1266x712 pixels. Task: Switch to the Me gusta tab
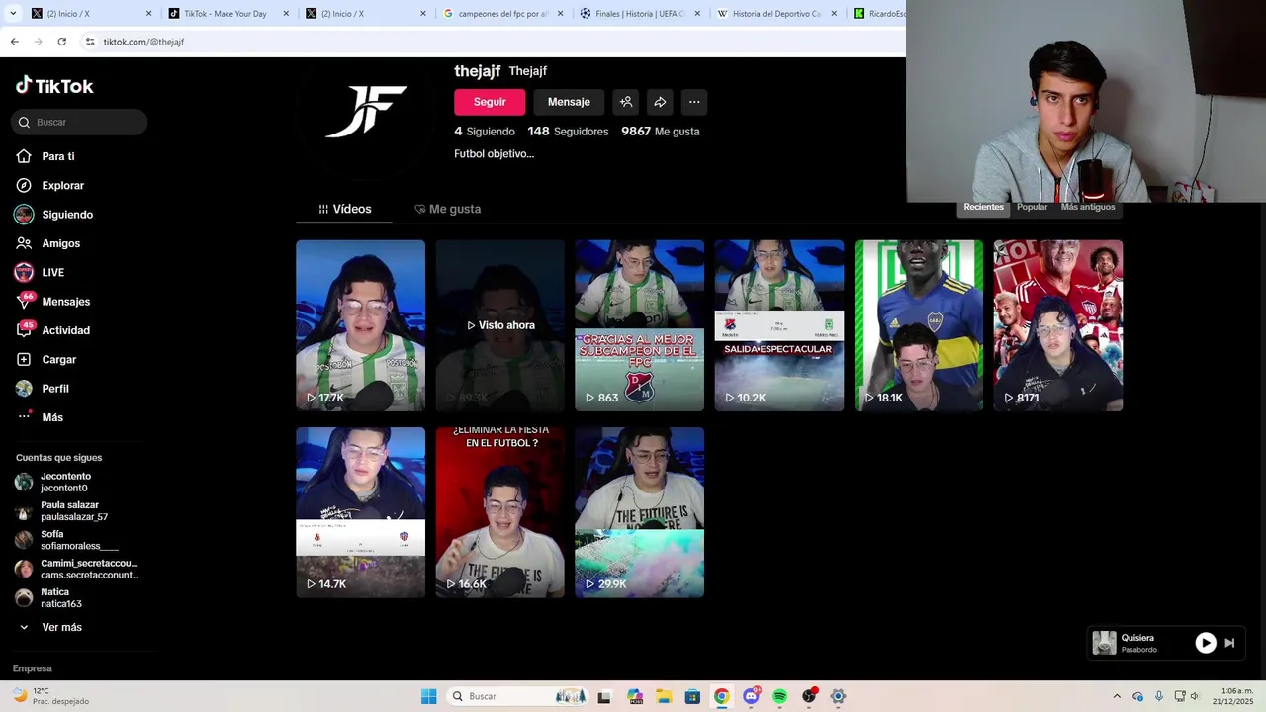click(x=448, y=209)
